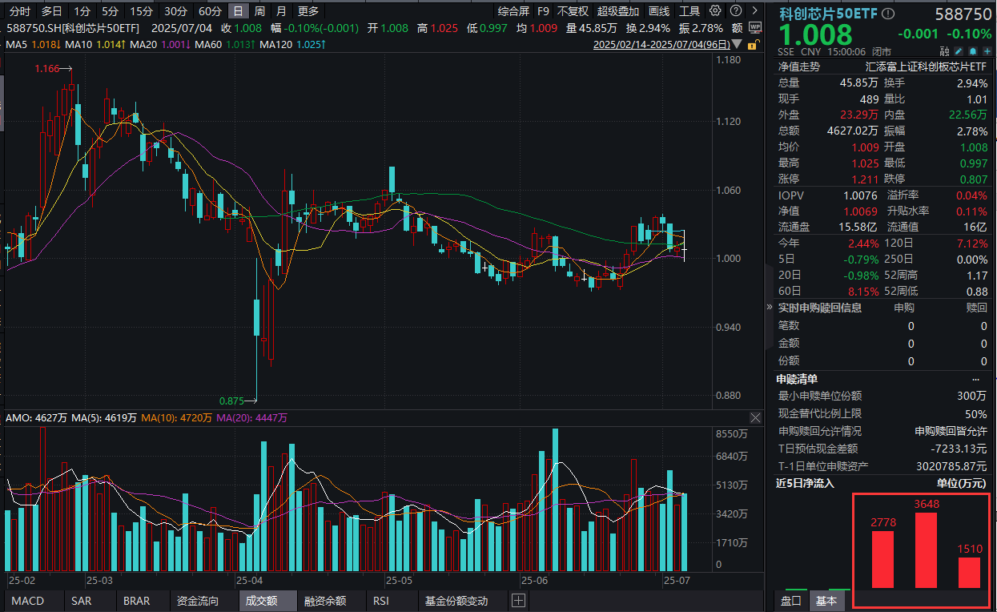Add stock to watchlist with plus icon
The height and width of the screenshot is (612, 997).
[x=987, y=51]
